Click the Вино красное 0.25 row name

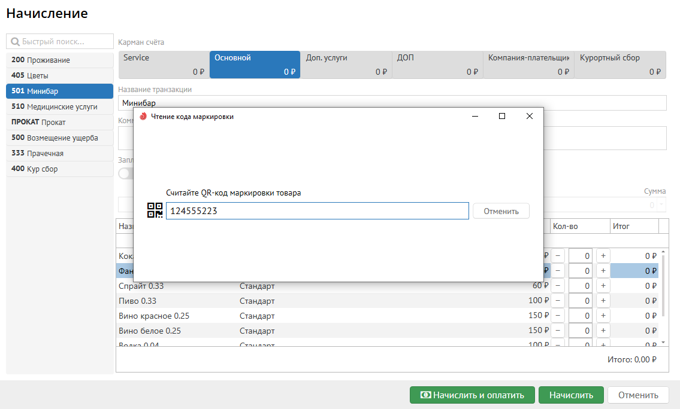tap(154, 316)
